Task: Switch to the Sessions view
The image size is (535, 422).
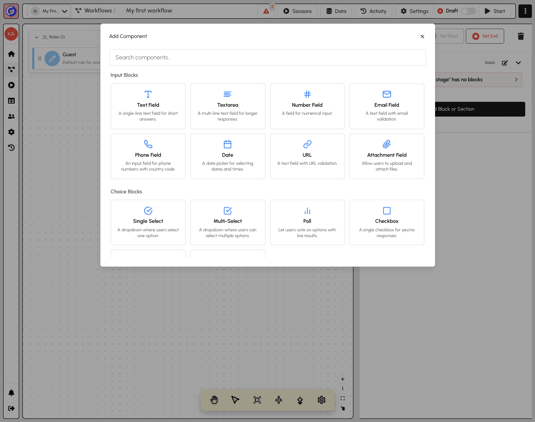Action: 297,11
